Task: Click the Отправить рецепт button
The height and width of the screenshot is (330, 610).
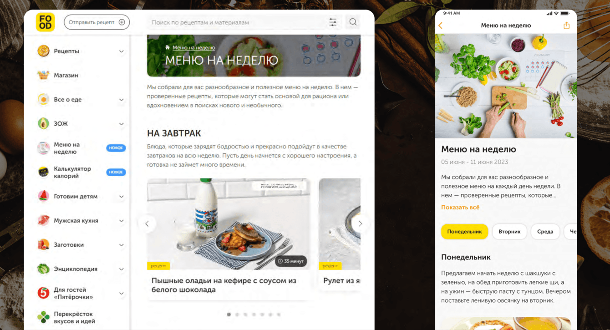Action: pyautogui.click(x=97, y=22)
